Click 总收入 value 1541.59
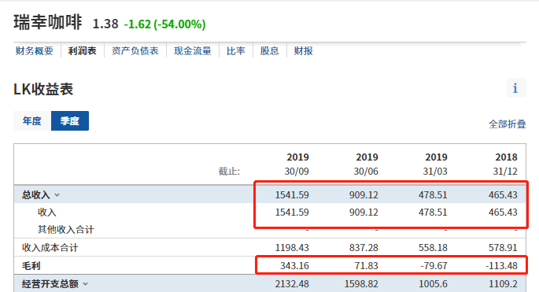The image size is (539, 292). click(x=292, y=195)
